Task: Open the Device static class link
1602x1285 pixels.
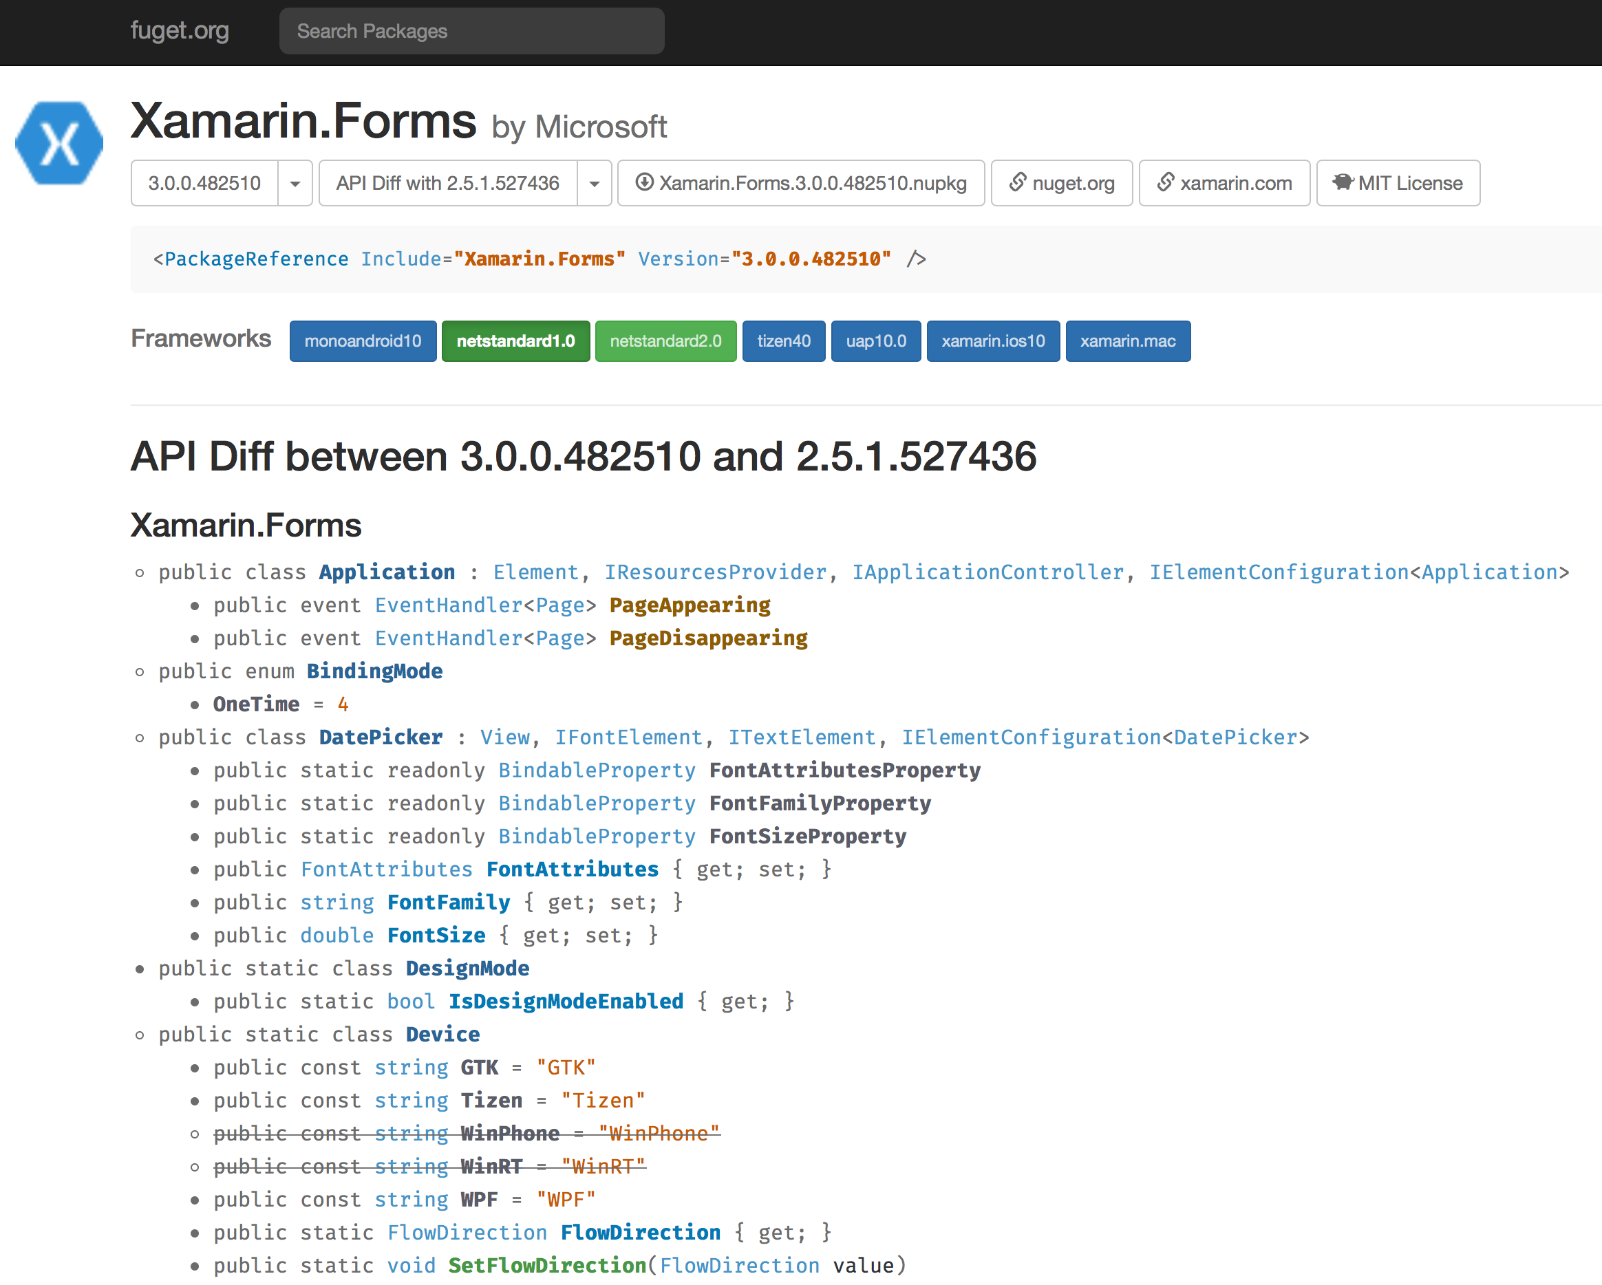Action: [x=443, y=1034]
